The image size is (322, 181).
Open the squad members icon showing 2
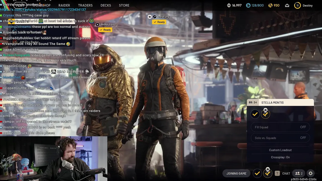tap(299, 173)
